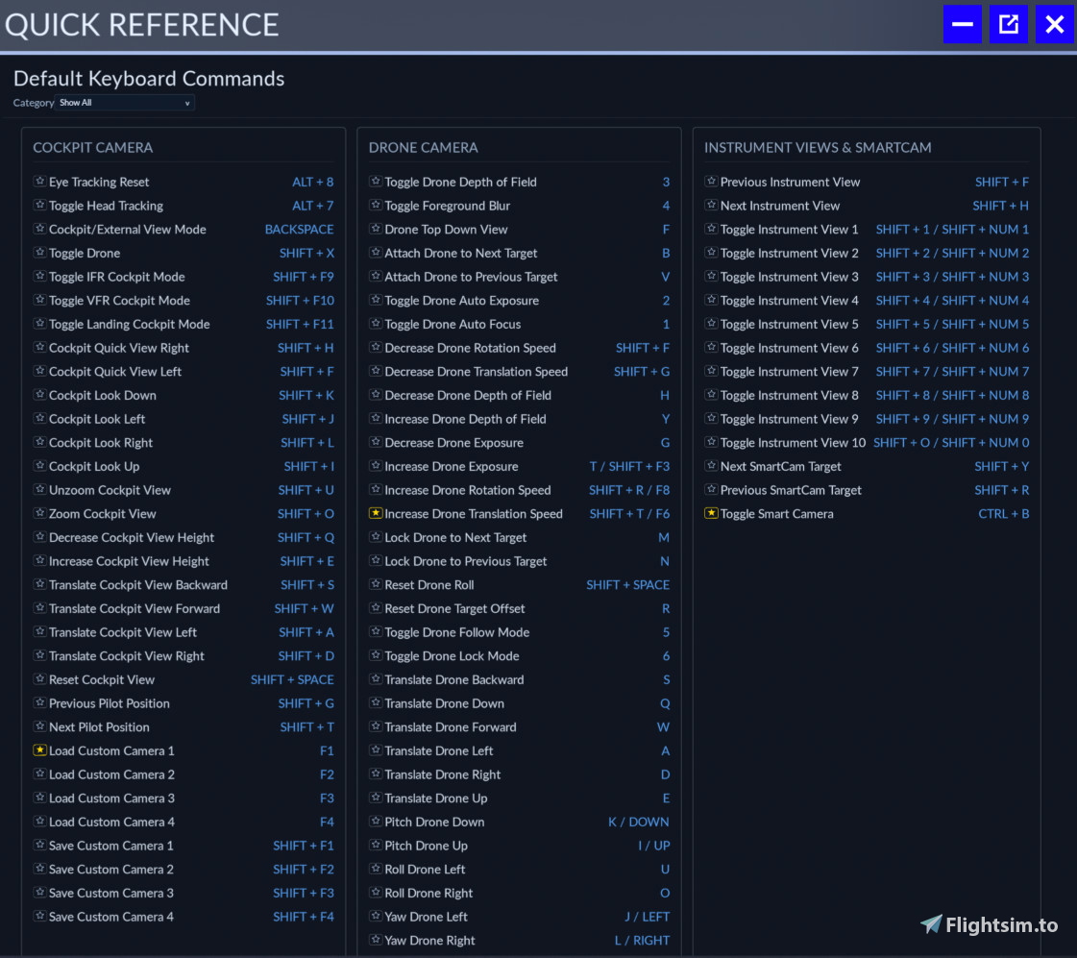Screen dimensions: 1077x958
Task: Click star icon beside Toggle VFR Cockpit Mode
Action: pyautogui.click(x=39, y=300)
